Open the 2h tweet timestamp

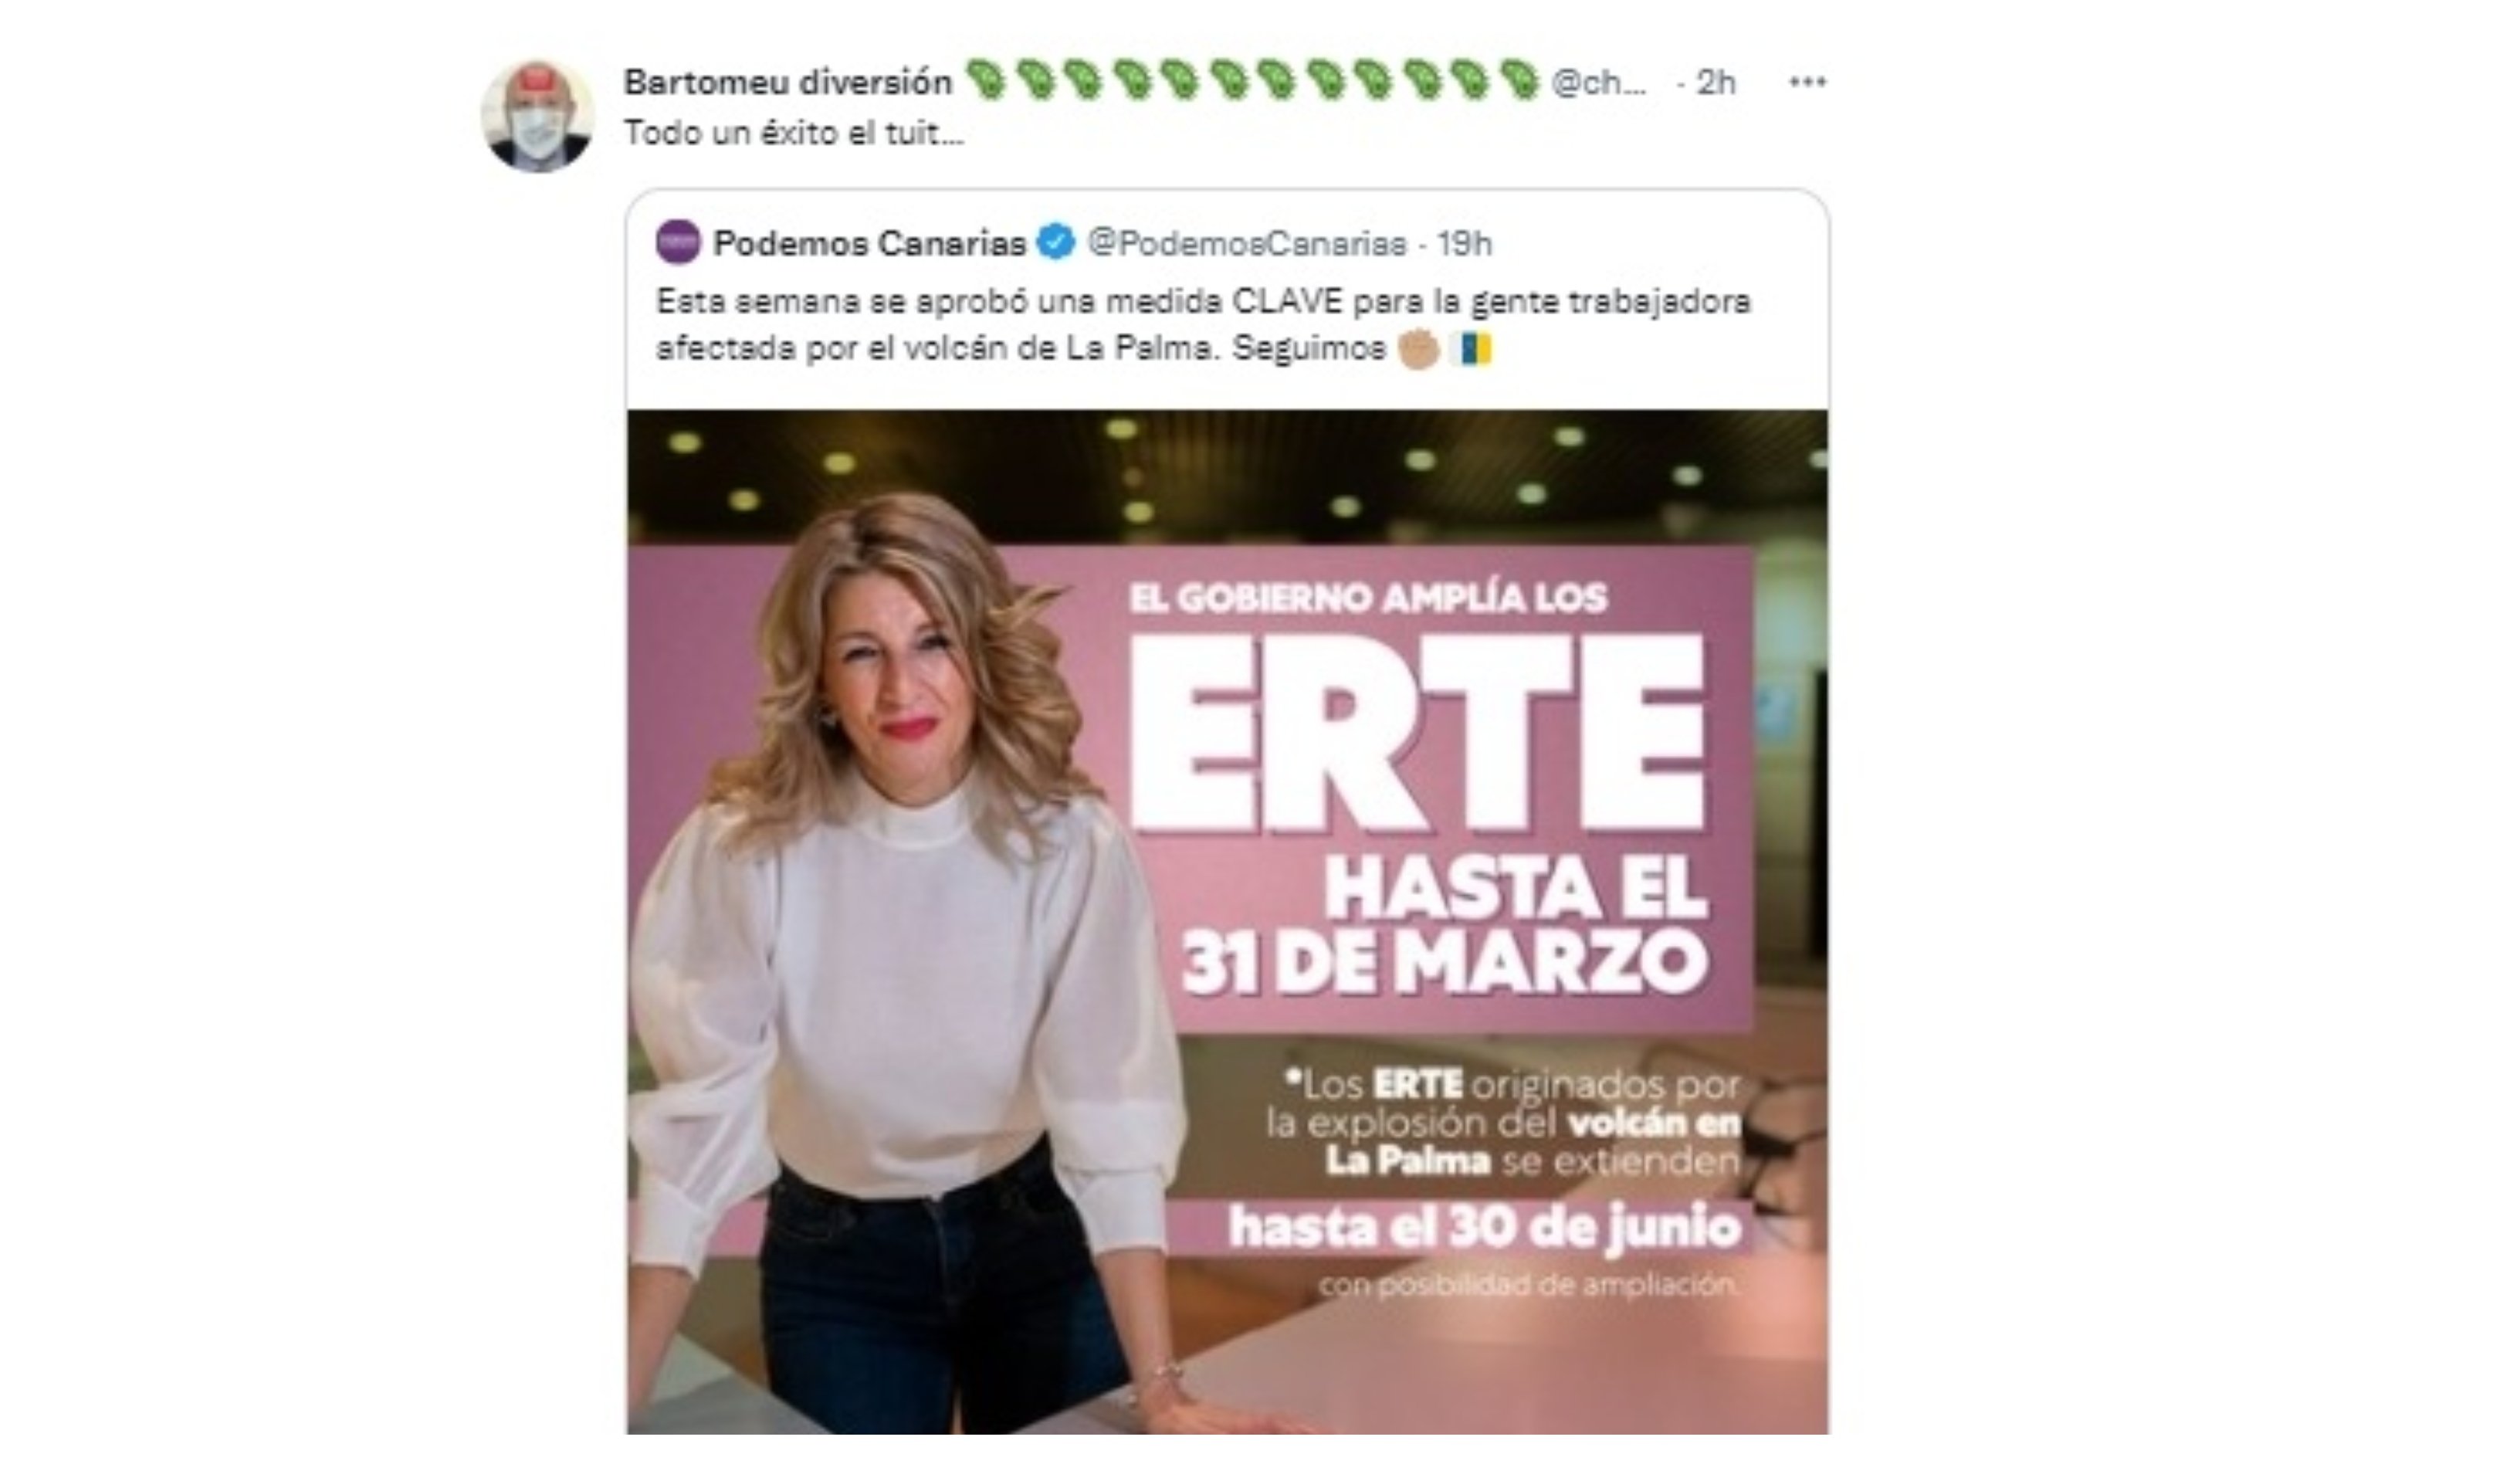(x=1716, y=82)
